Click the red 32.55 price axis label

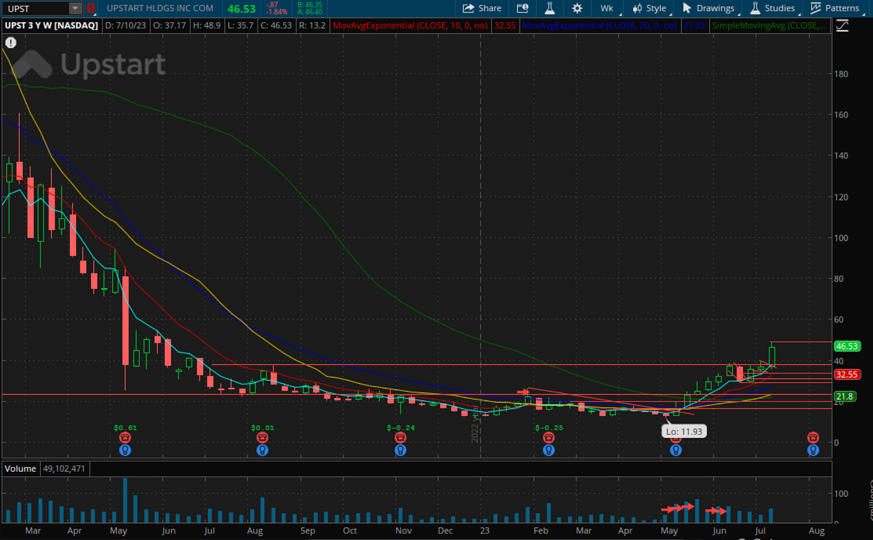point(847,375)
